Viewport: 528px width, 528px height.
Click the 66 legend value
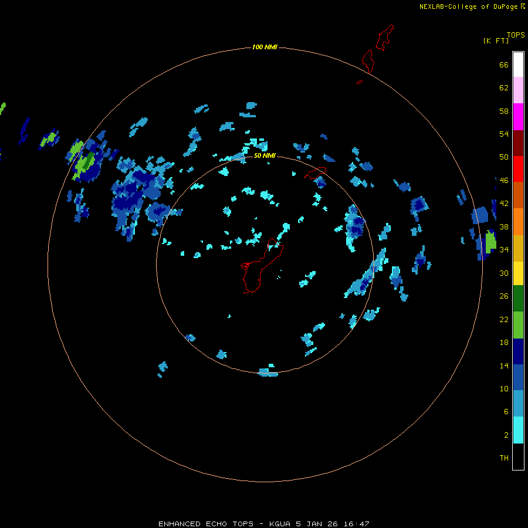(x=504, y=65)
